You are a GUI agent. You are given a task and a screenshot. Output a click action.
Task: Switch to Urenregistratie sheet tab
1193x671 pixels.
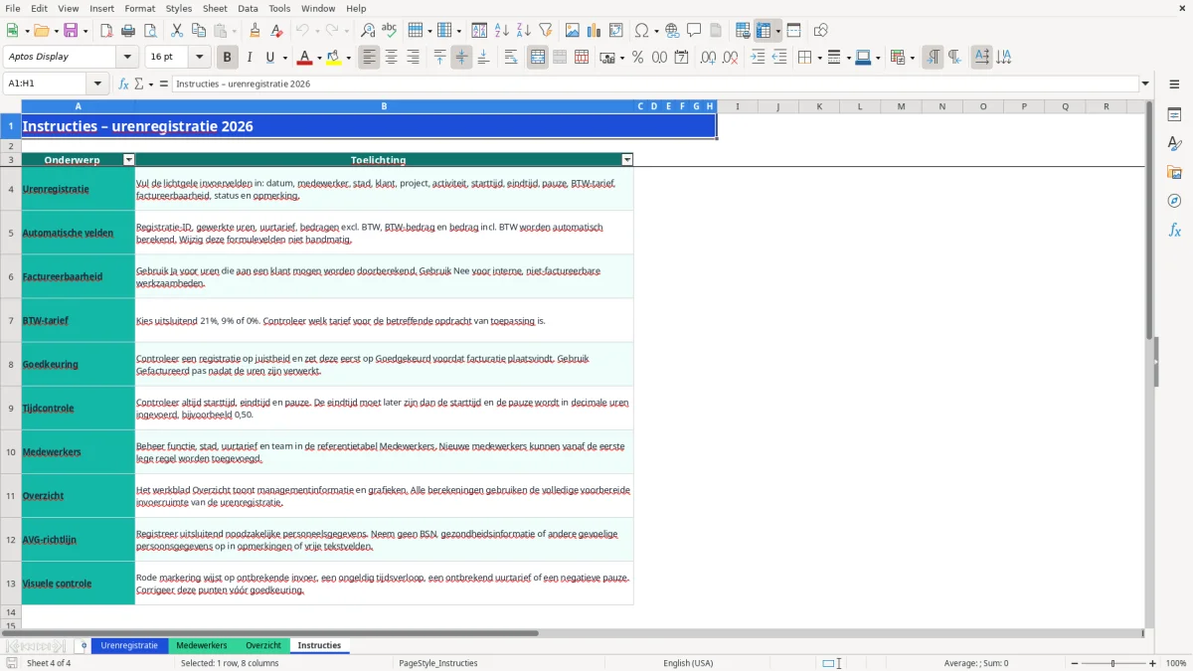[129, 646]
